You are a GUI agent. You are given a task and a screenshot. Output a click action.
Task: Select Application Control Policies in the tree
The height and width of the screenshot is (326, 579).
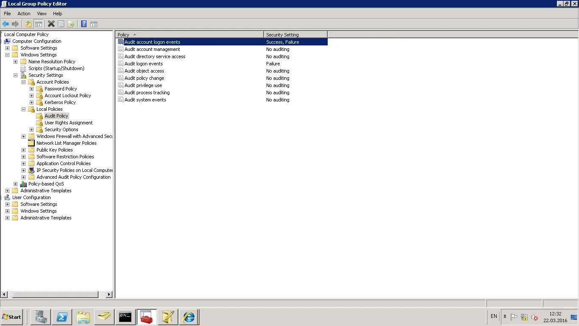[x=63, y=163]
